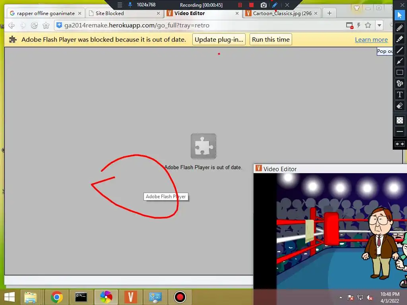Open File Explorer from taskbar

click(30, 297)
